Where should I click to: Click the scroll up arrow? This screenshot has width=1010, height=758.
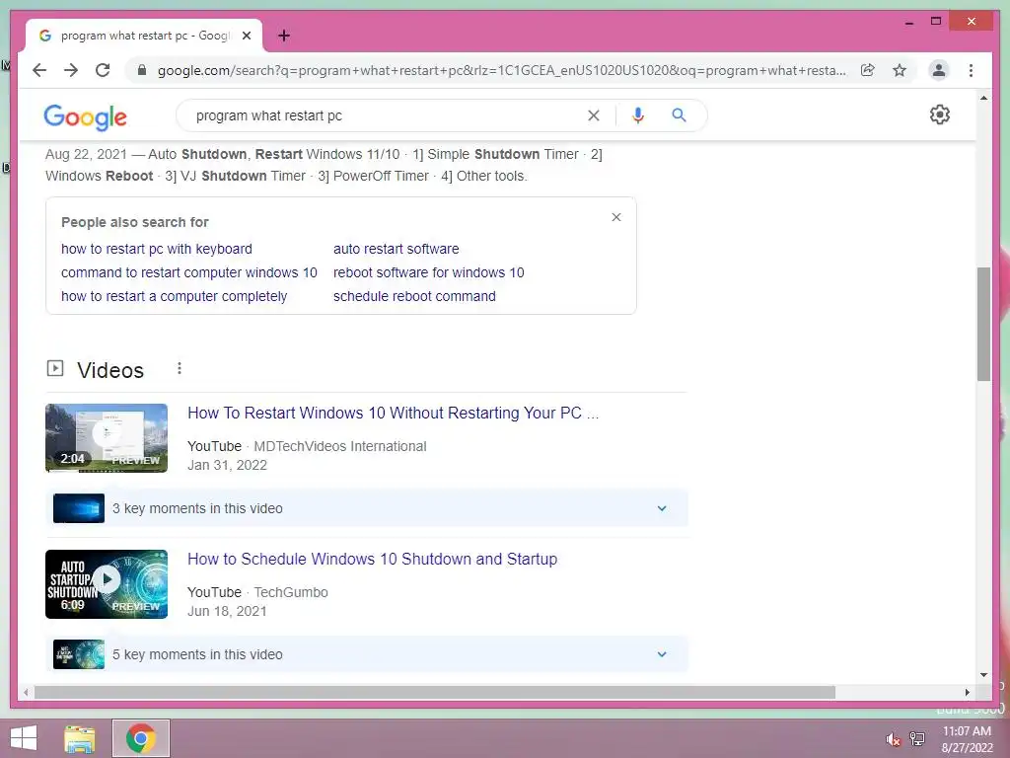point(983,98)
